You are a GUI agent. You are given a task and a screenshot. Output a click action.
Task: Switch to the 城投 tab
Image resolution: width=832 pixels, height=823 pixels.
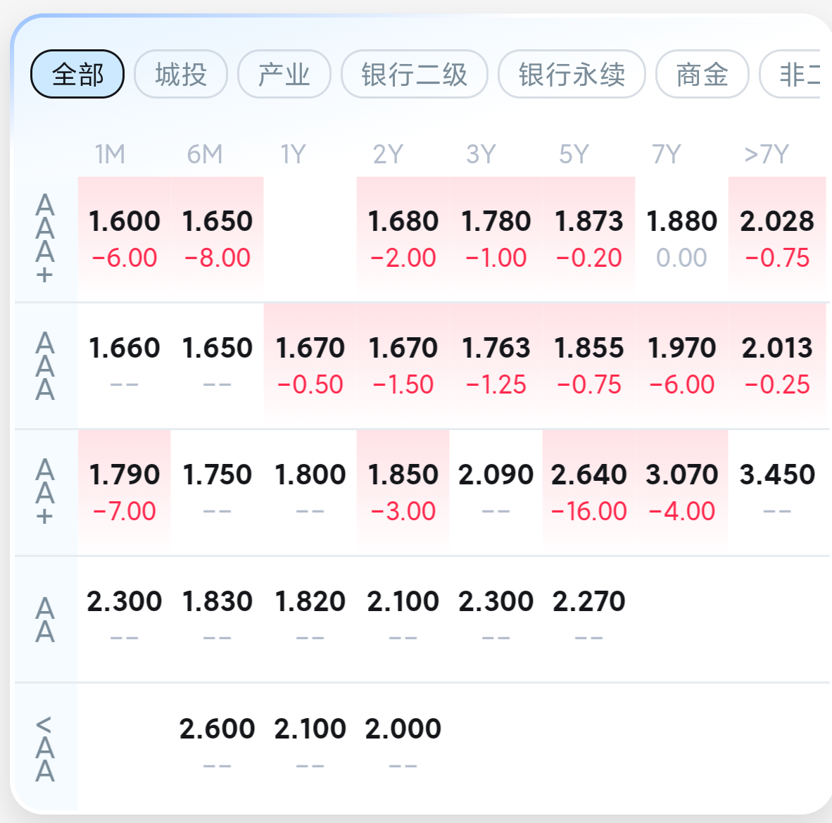click(x=181, y=75)
